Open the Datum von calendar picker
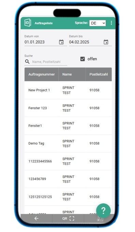Image resolution: width=135 pixels, height=232 pixels. pos(61,42)
